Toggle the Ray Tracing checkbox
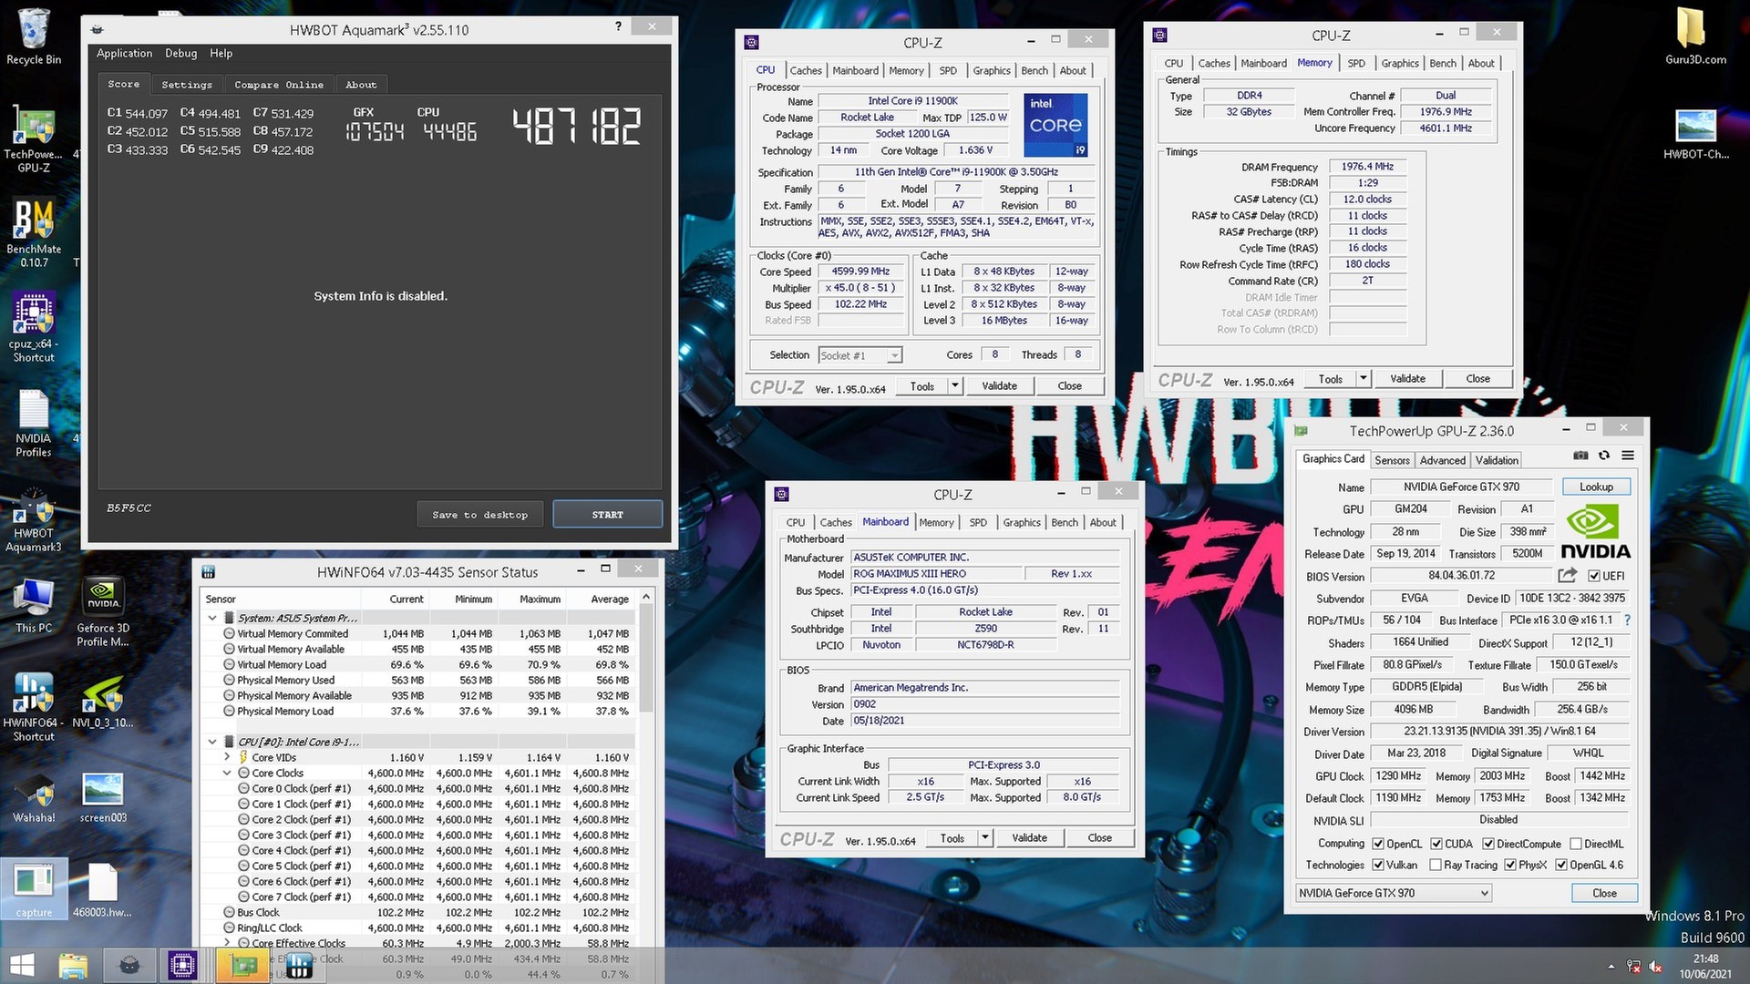 coord(1436,865)
